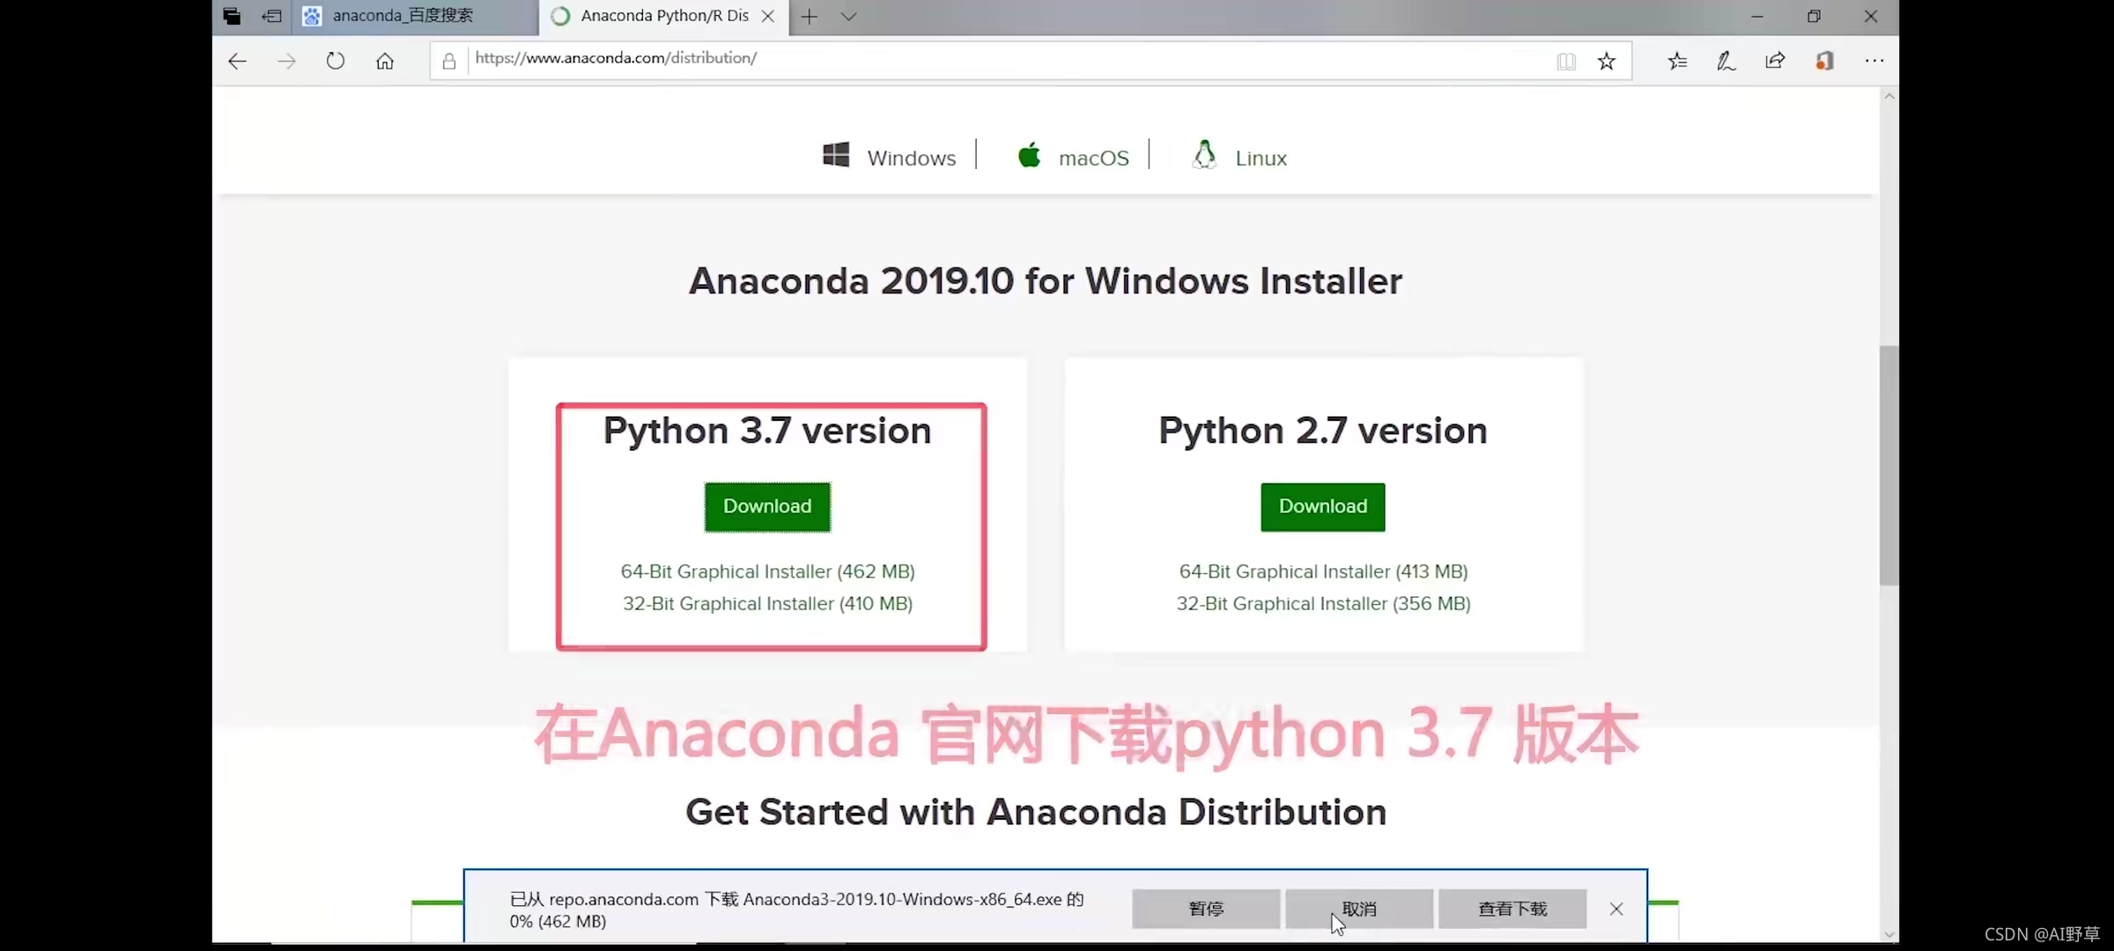Open 64-Bit Graphical Installer (413 MB) link

(x=1324, y=571)
